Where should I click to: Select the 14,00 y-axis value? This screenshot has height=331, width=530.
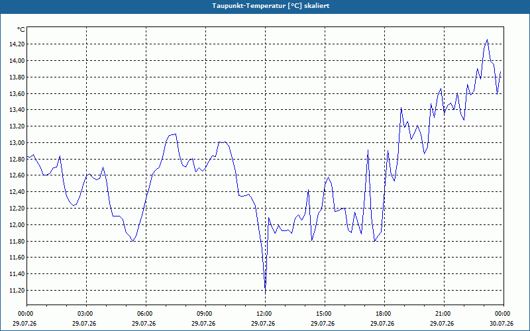pos(17,61)
